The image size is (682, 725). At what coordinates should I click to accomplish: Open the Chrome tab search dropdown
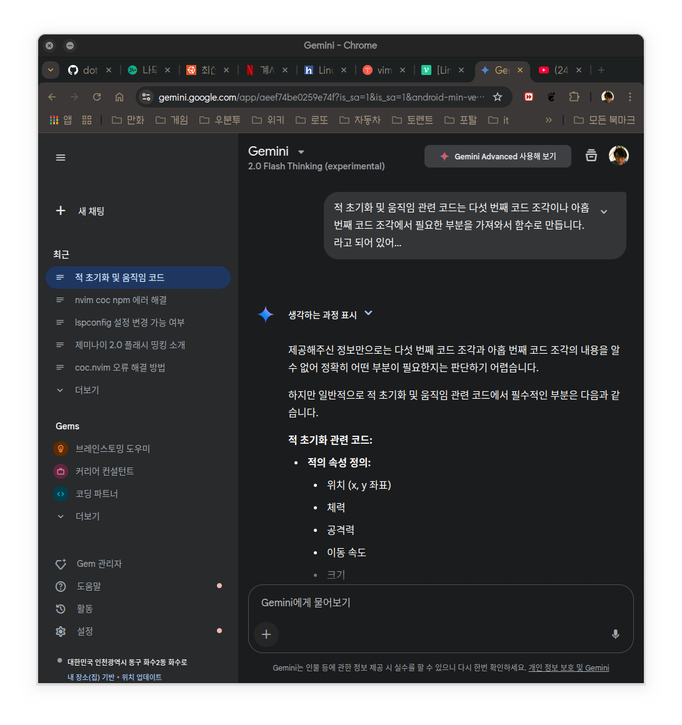pyautogui.click(x=51, y=70)
